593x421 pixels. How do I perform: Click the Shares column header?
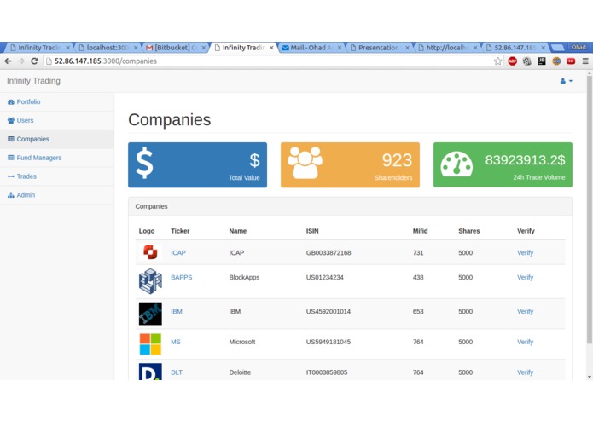point(469,231)
